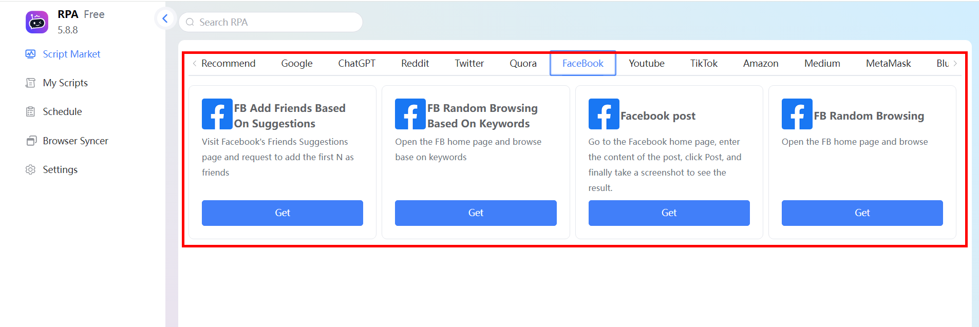Open the TikTok tab

[704, 63]
